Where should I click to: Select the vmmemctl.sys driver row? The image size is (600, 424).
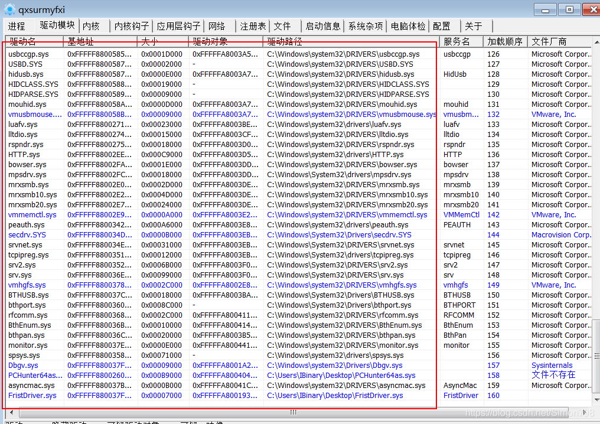(x=299, y=215)
